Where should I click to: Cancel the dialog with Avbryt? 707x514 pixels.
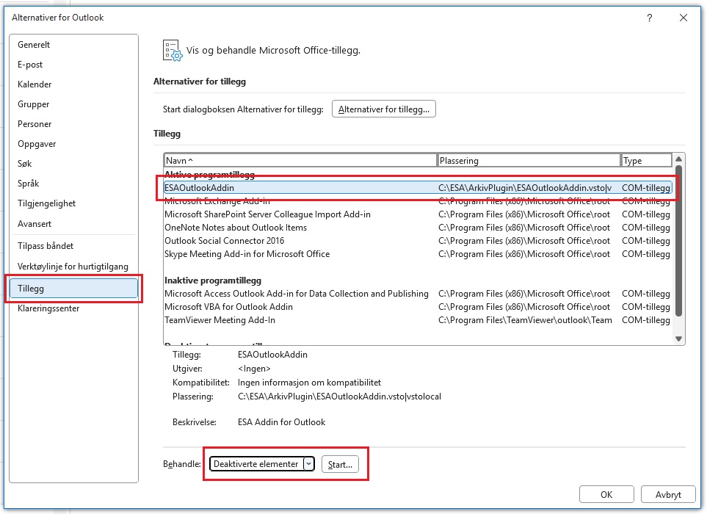[668, 495]
